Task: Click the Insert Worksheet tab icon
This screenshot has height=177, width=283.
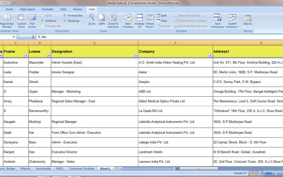Action: [117, 169]
